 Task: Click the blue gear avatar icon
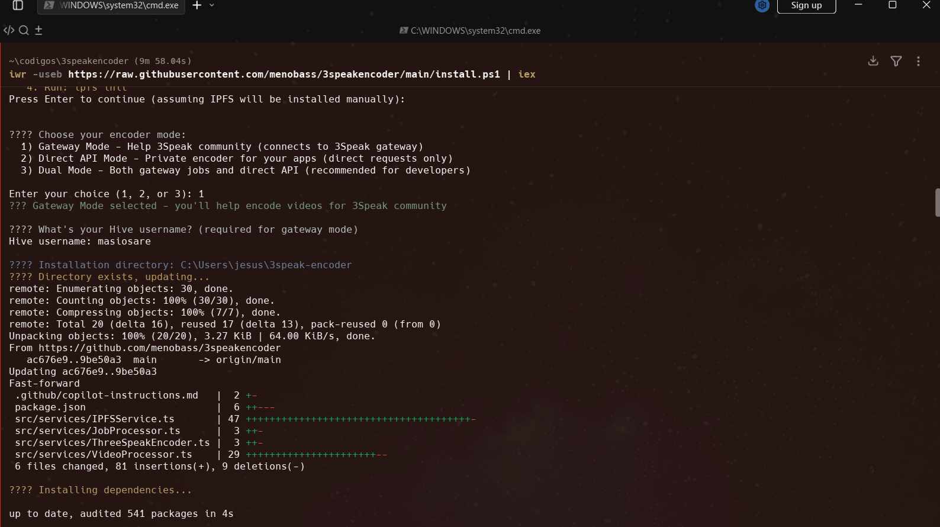(762, 5)
